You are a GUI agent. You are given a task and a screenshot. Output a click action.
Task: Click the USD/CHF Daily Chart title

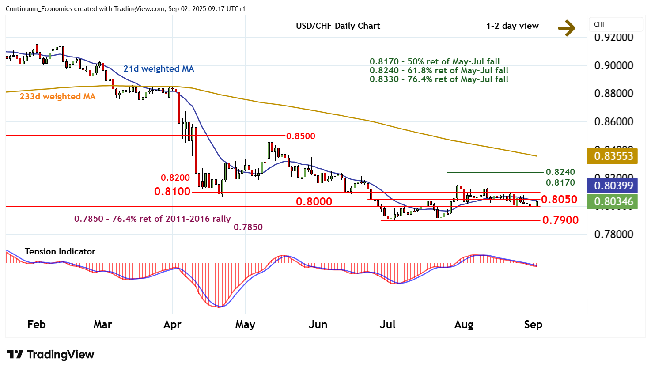pyautogui.click(x=338, y=26)
